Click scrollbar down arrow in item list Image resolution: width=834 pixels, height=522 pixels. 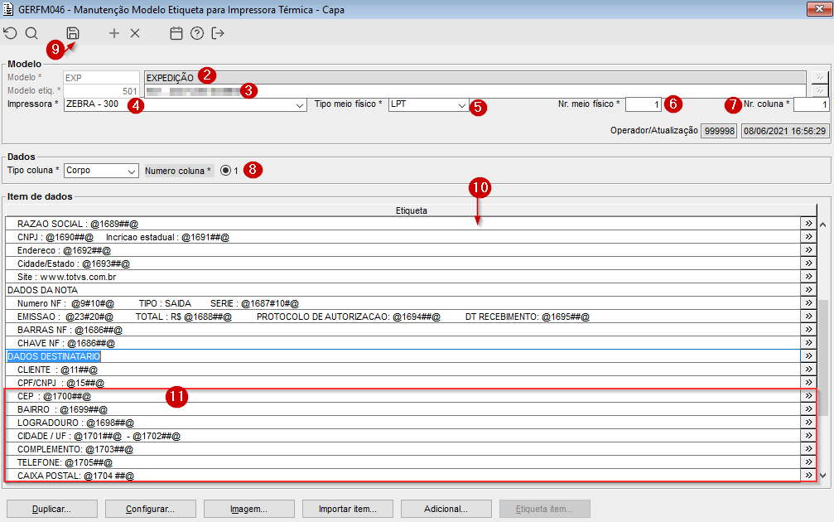point(823,475)
